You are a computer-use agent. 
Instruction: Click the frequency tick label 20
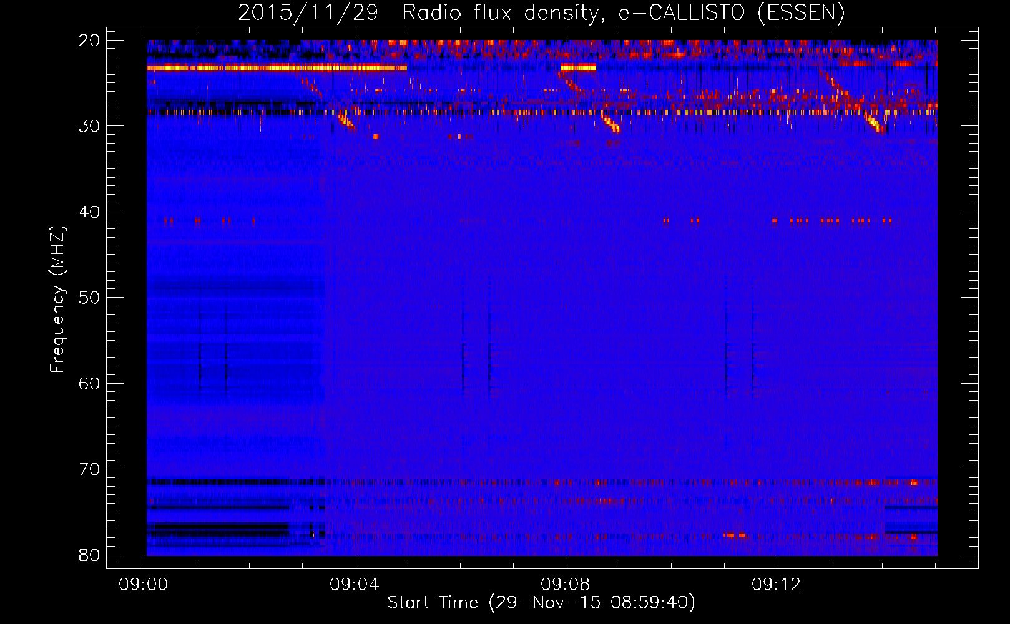(90, 41)
